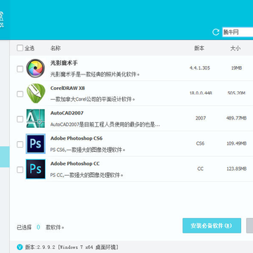Click size value 505.20M
The width and height of the screenshot is (253, 253).
(236, 93)
